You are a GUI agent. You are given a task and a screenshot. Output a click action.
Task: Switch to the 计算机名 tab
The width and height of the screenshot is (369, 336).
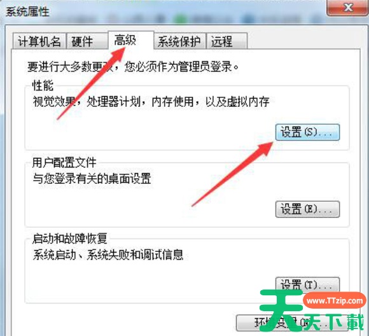(39, 41)
